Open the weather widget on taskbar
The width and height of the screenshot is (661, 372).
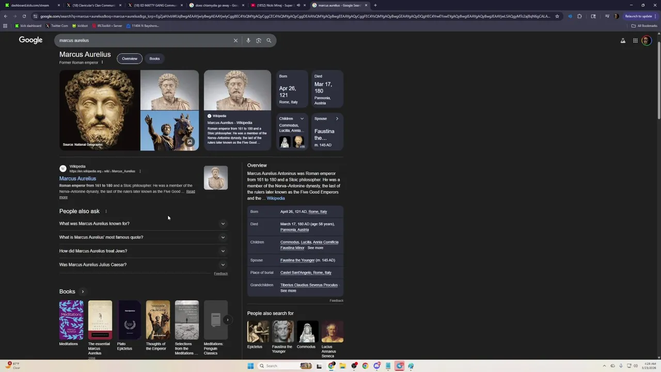tap(13, 365)
